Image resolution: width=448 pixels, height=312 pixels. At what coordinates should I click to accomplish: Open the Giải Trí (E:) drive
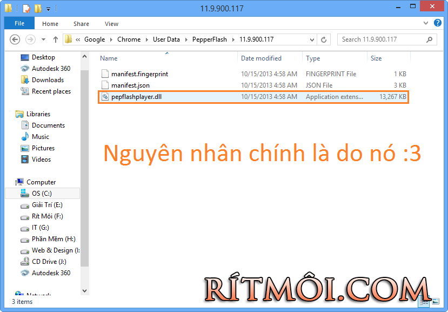47,205
